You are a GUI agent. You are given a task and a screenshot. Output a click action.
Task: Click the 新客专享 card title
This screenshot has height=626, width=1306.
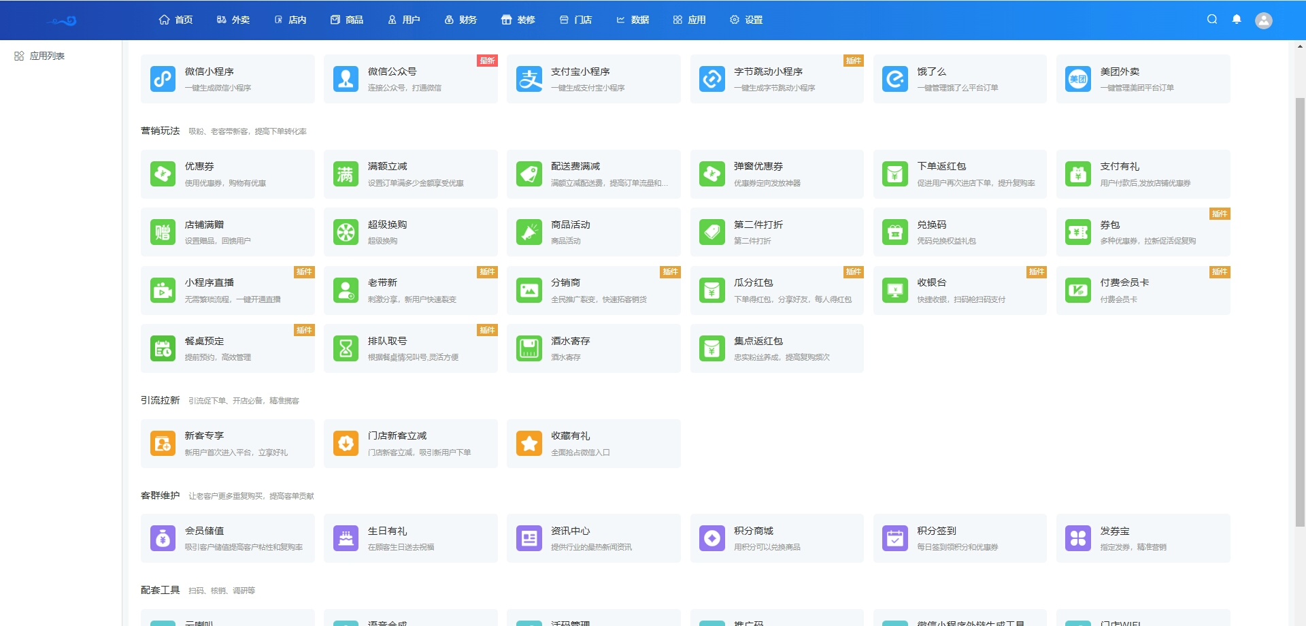tap(204, 435)
